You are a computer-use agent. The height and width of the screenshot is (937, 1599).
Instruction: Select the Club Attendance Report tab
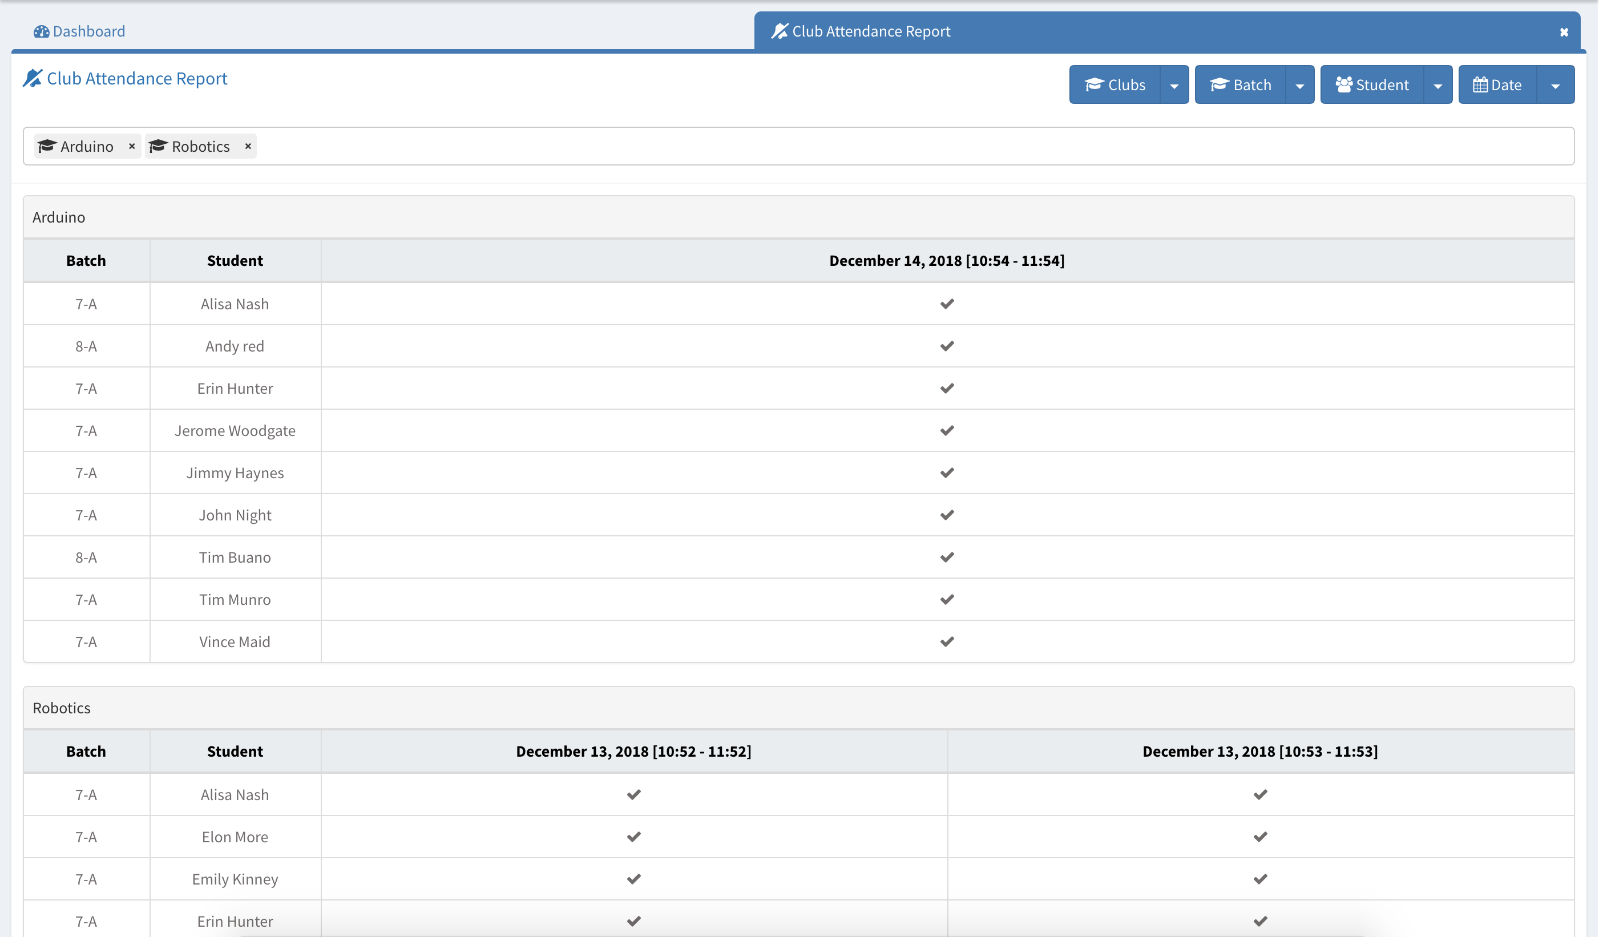pyautogui.click(x=871, y=31)
